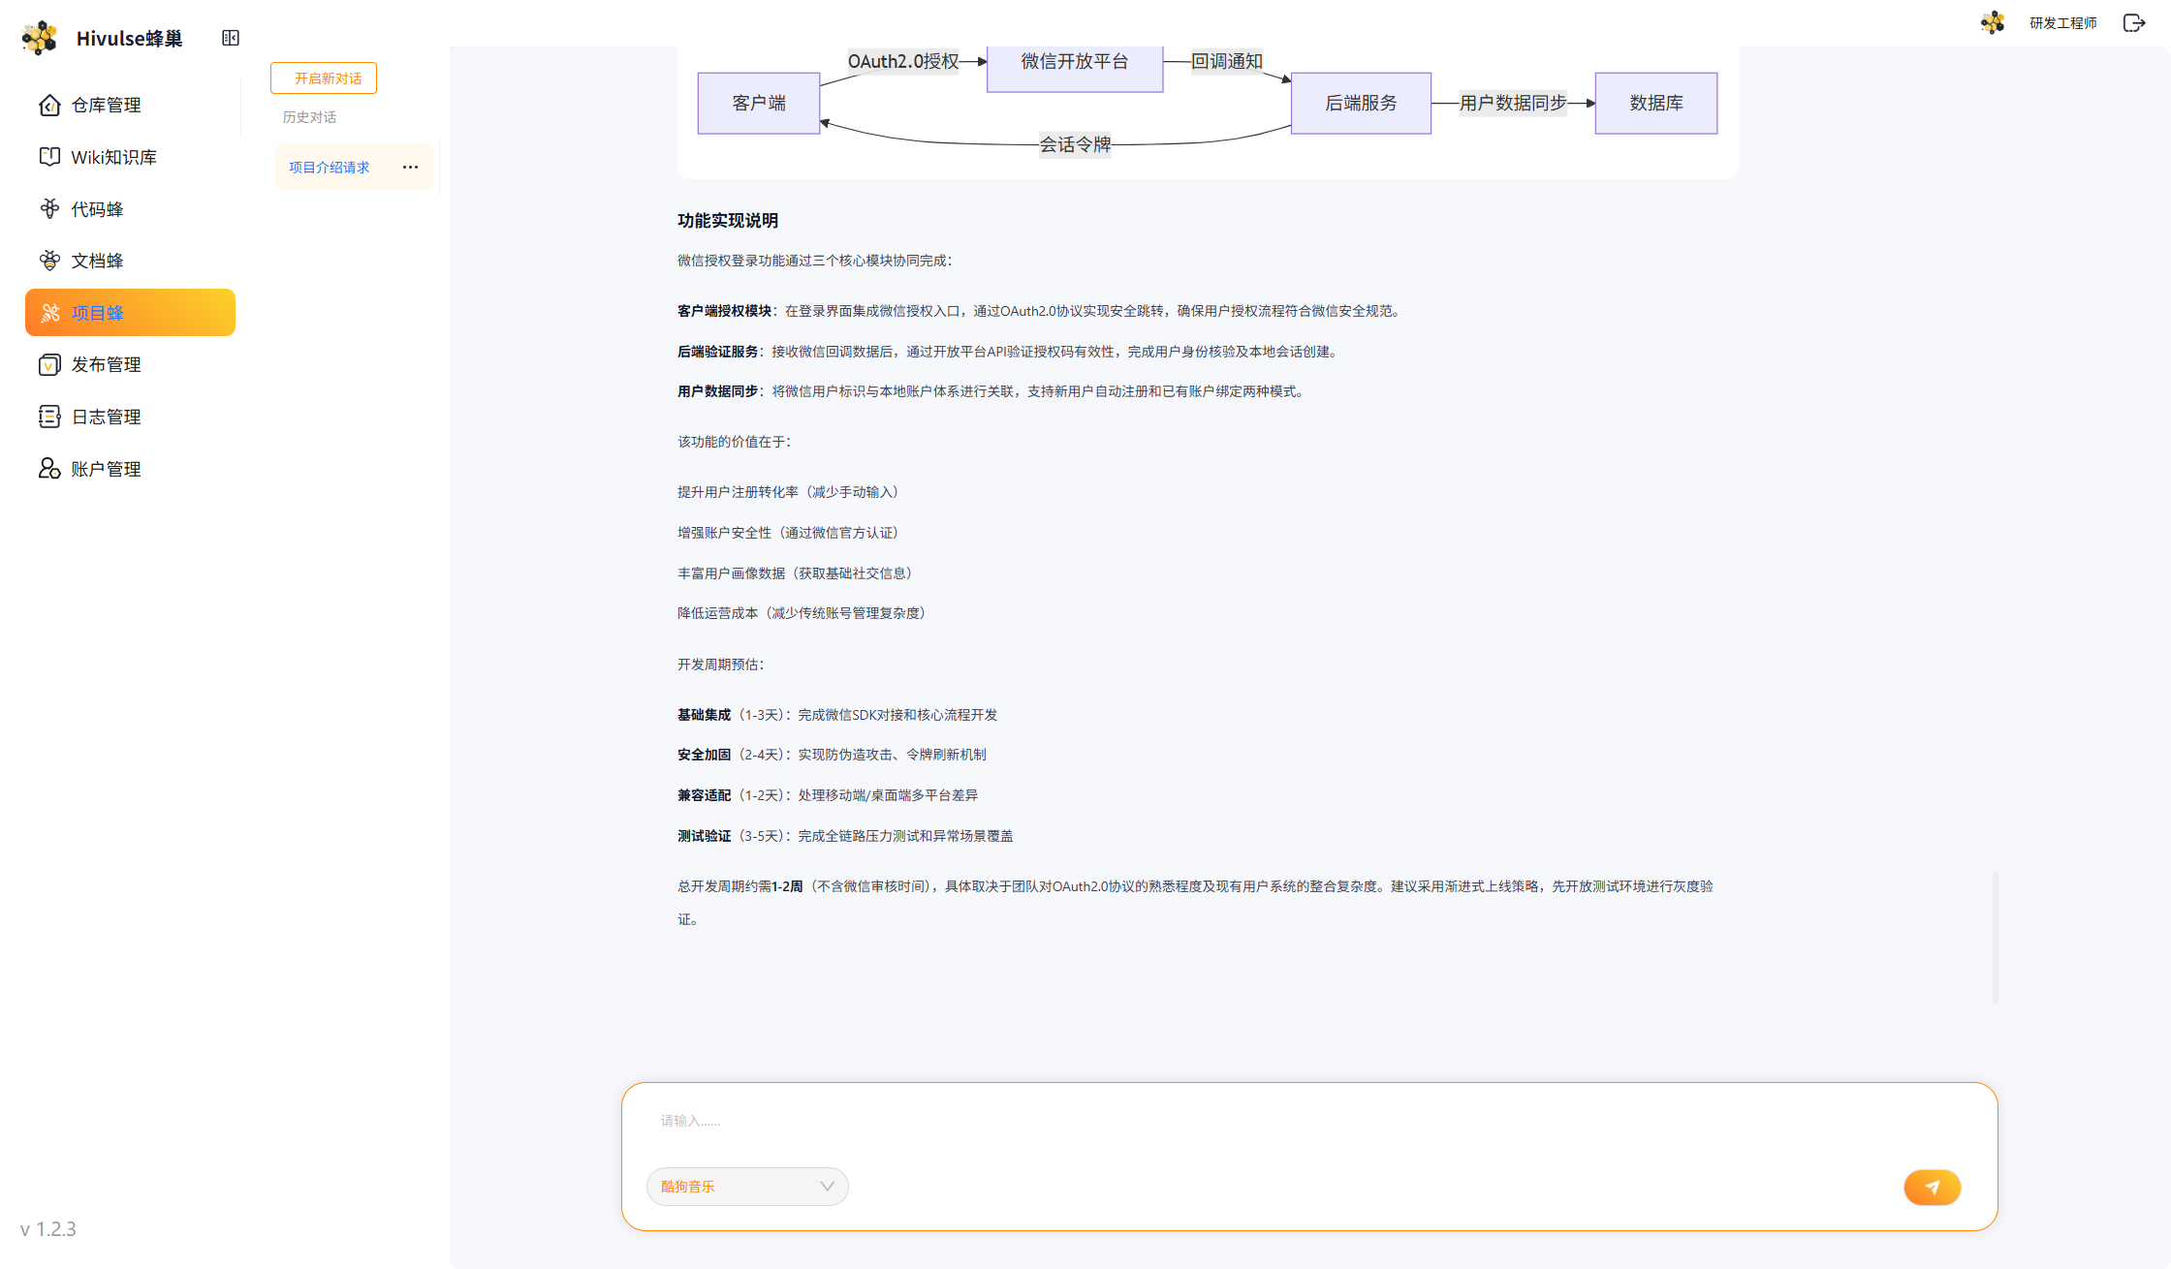Image resolution: width=2171 pixels, height=1269 pixels.
Task: Click the 项目蜂 icon in sidebar
Action: pos(49,313)
